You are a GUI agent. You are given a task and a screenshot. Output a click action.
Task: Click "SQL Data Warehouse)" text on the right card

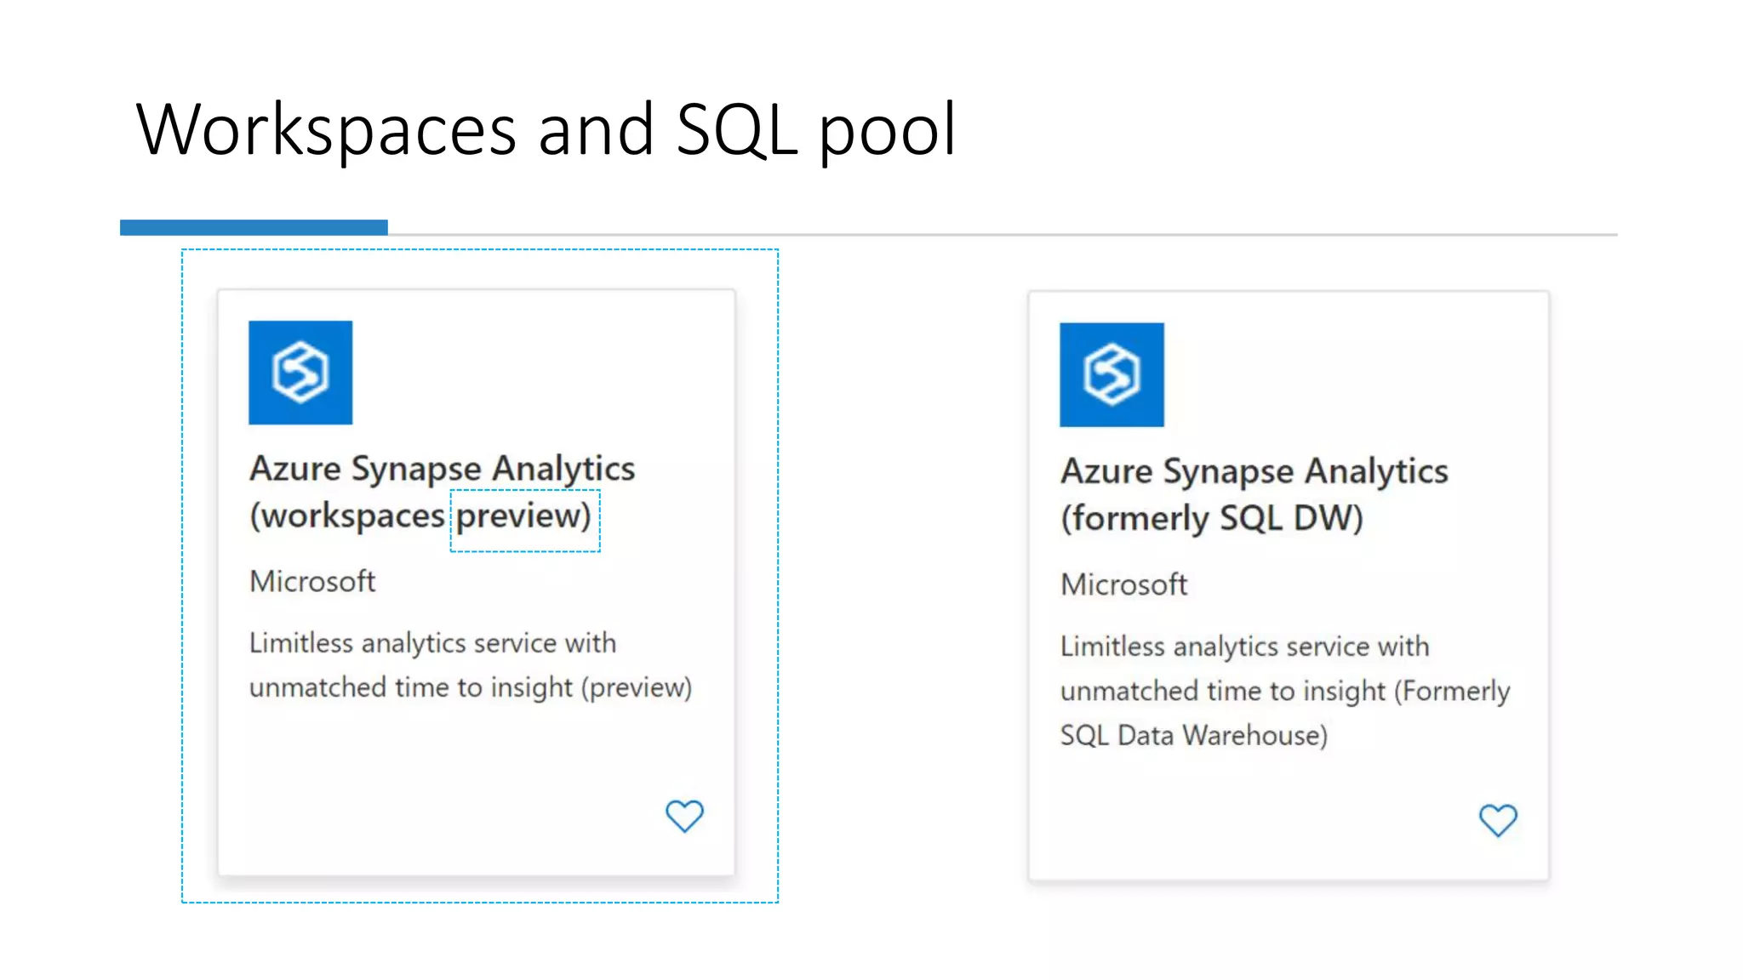1193,735
